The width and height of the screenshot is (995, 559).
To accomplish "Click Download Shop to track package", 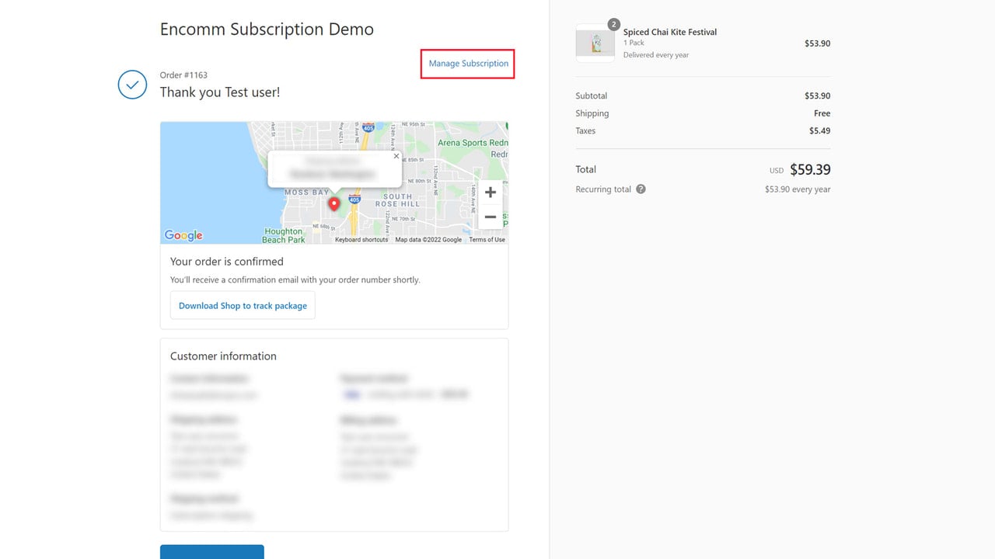I will tap(243, 306).
